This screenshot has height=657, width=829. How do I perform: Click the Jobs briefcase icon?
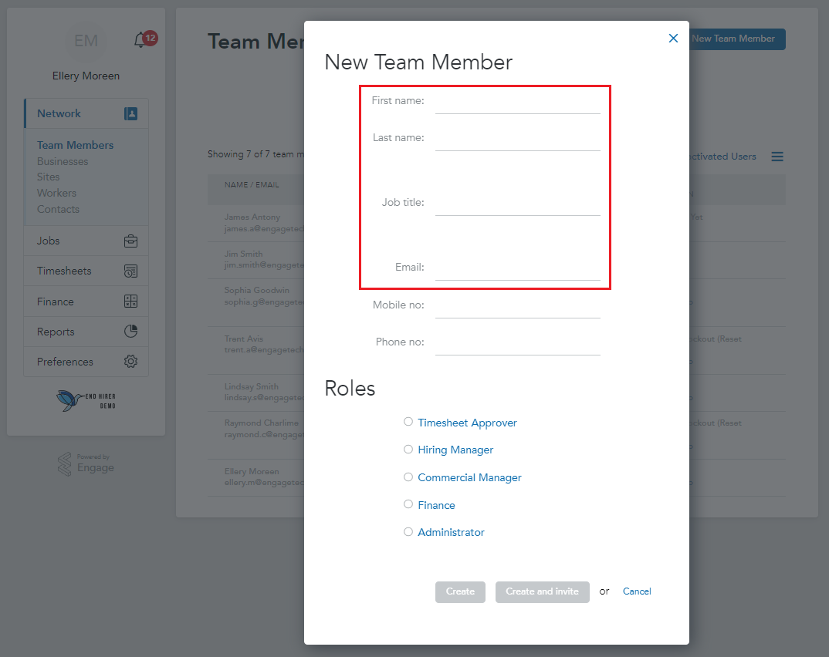(x=130, y=241)
